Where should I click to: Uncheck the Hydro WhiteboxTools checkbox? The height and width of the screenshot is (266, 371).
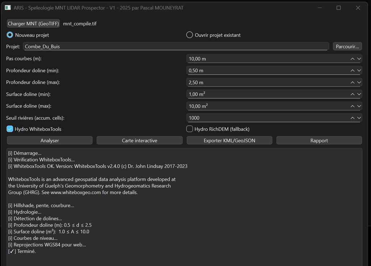pos(10,129)
